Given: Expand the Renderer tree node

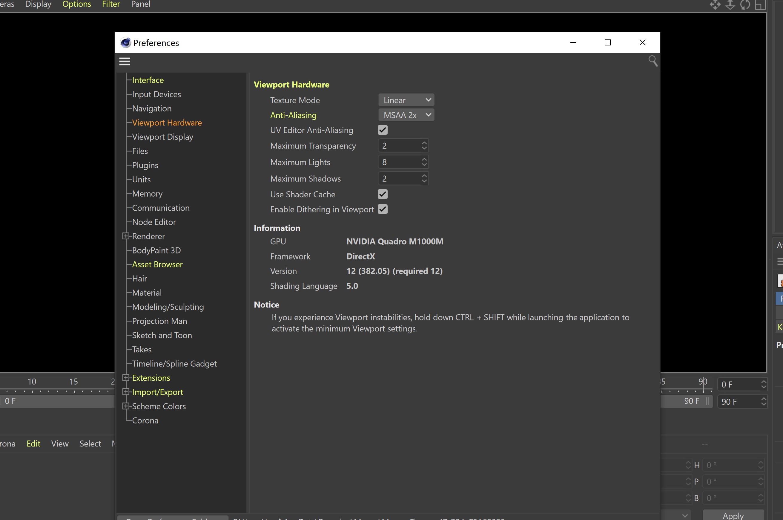Looking at the screenshot, I should tap(126, 236).
